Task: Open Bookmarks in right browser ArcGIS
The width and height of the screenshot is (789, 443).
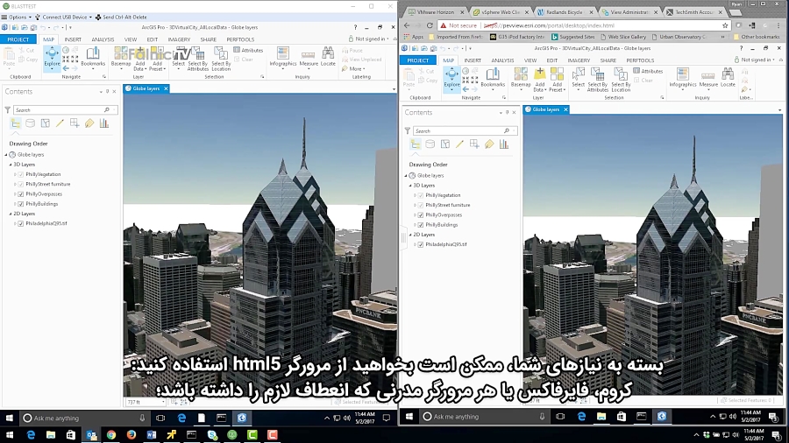Action: [x=493, y=78]
